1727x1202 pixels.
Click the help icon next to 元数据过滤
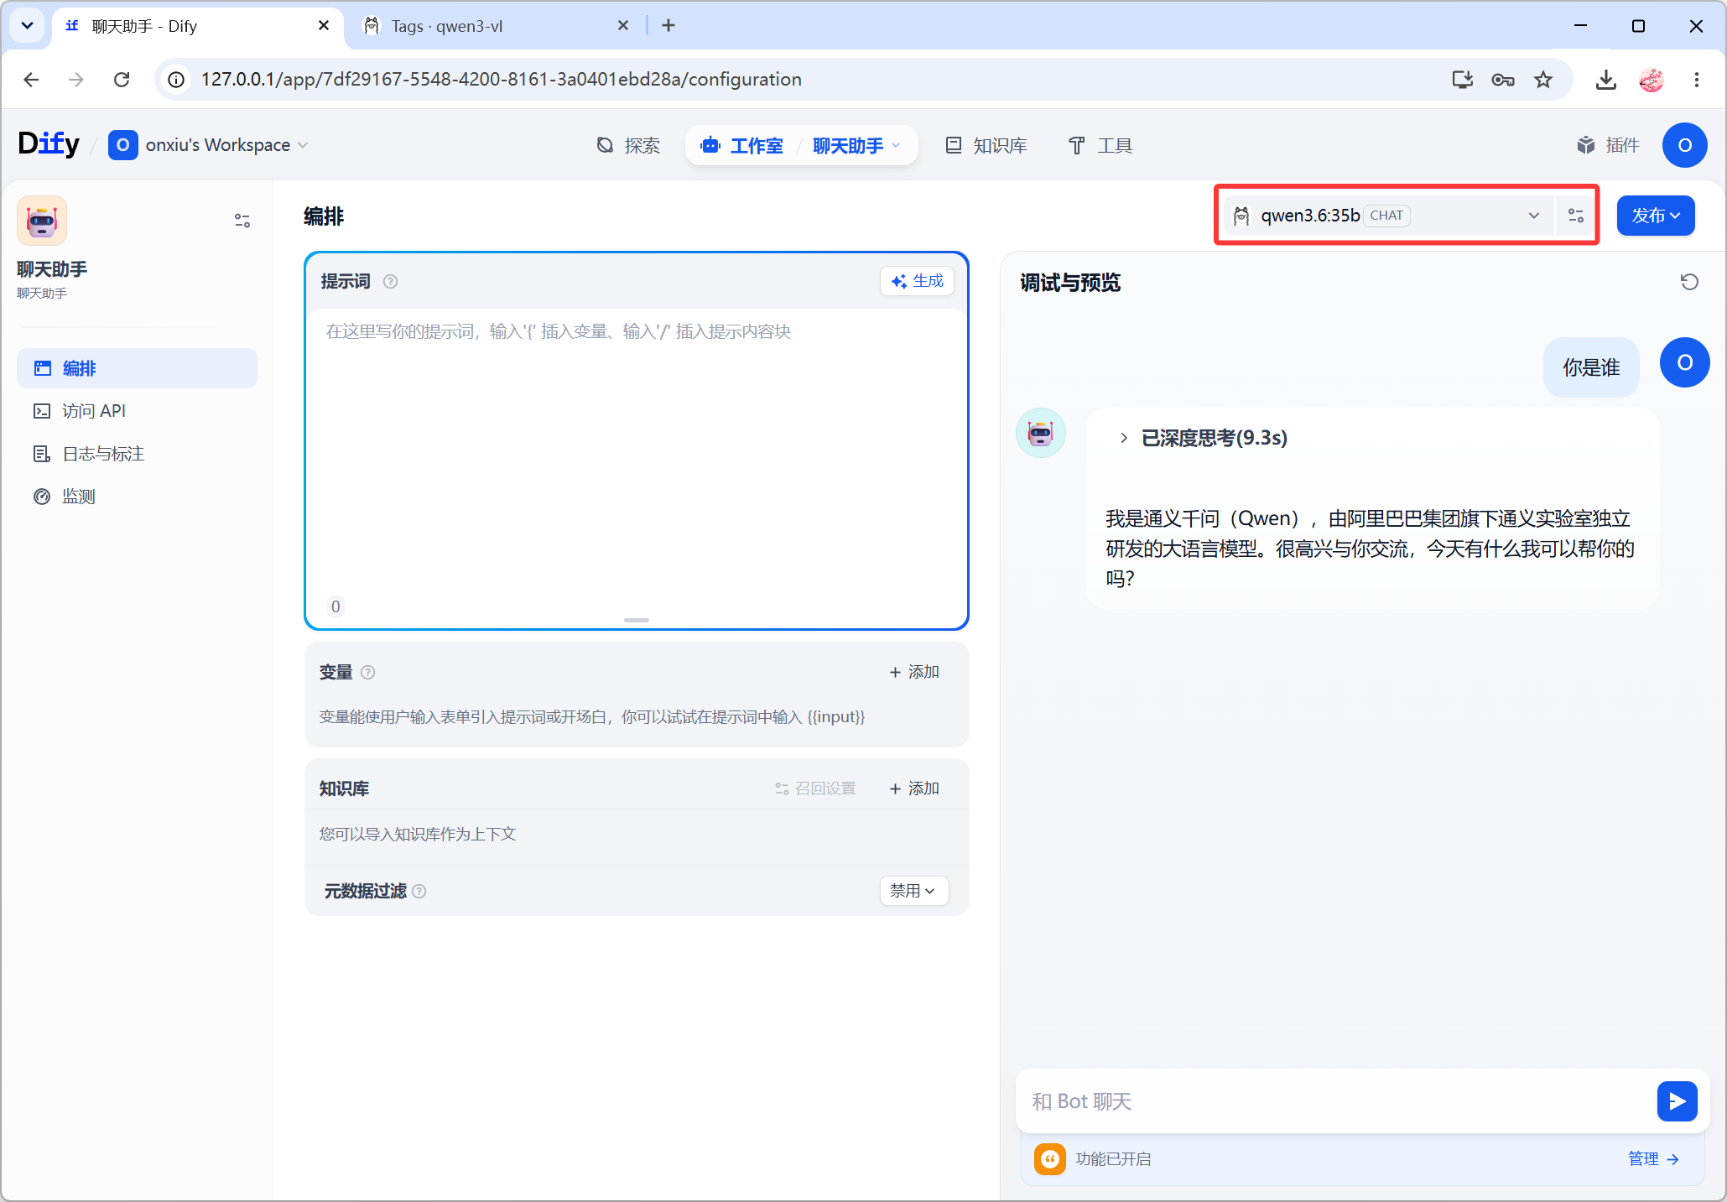click(x=419, y=891)
